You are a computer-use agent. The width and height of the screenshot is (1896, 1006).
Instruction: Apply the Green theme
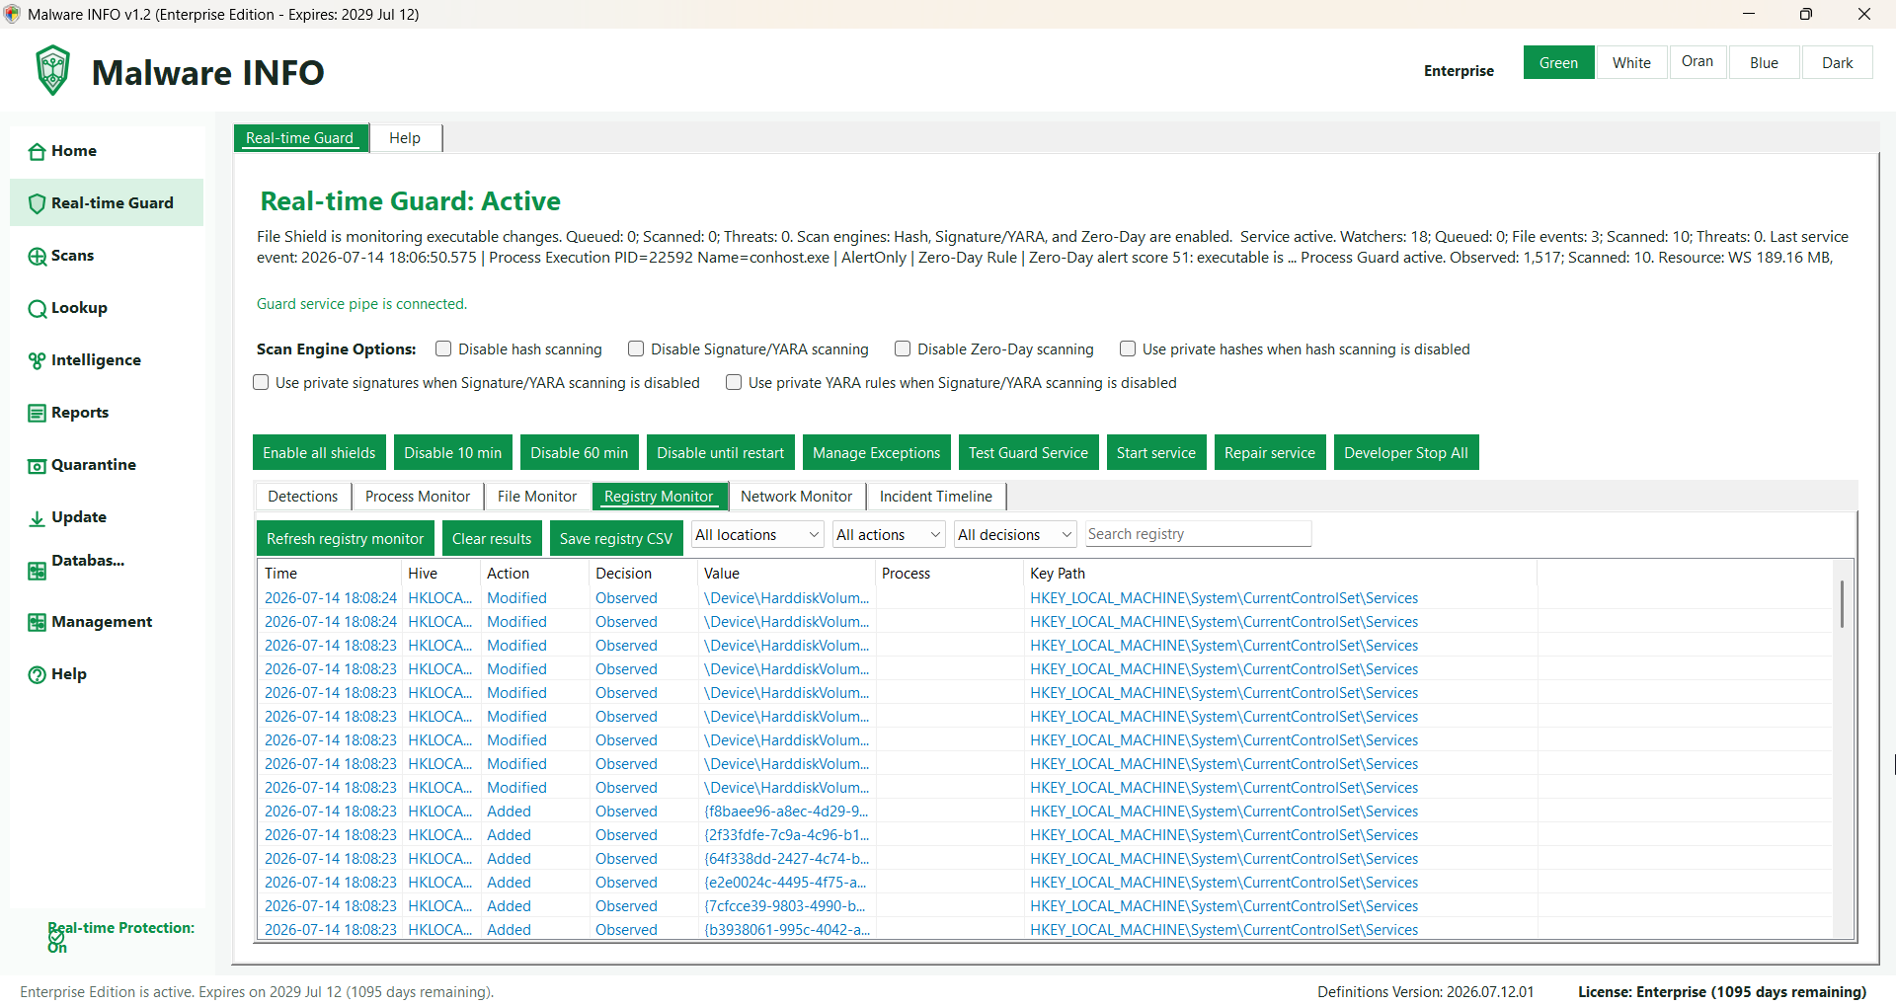click(x=1558, y=62)
